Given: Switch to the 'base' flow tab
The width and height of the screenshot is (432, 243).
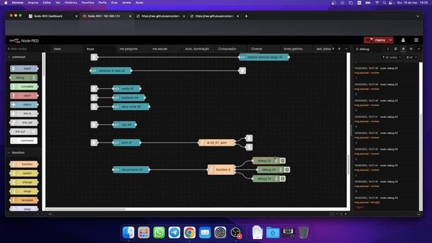Looking at the screenshot, I should click(67, 49).
